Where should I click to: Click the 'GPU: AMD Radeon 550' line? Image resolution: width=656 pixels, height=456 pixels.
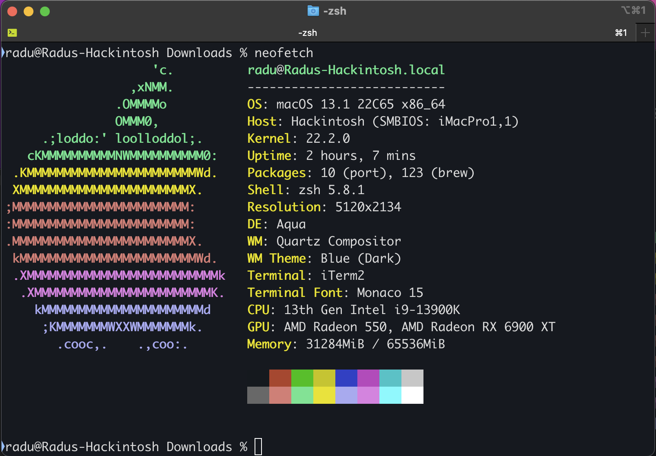[x=317, y=327]
